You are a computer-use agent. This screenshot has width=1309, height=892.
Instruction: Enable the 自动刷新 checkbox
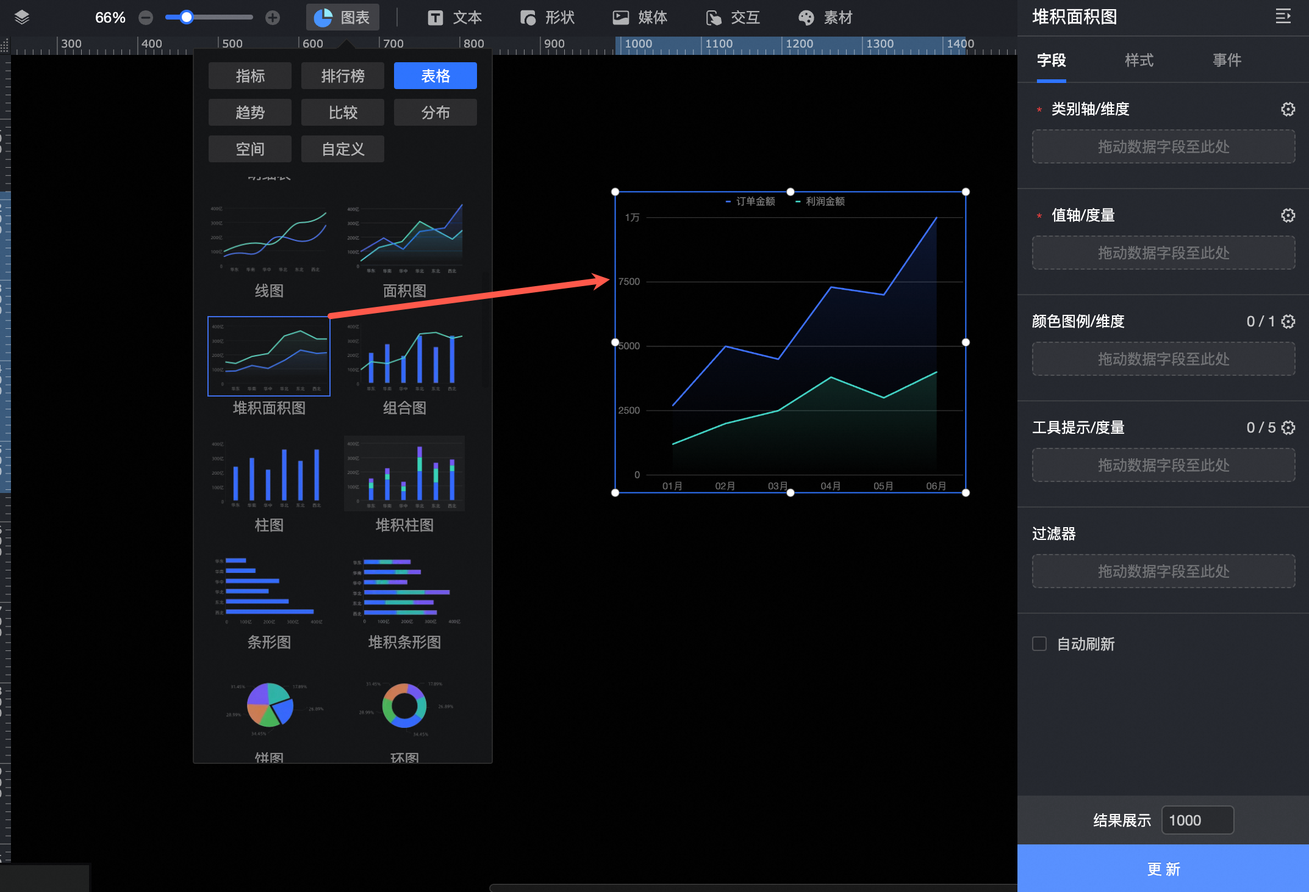pyautogui.click(x=1039, y=644)
